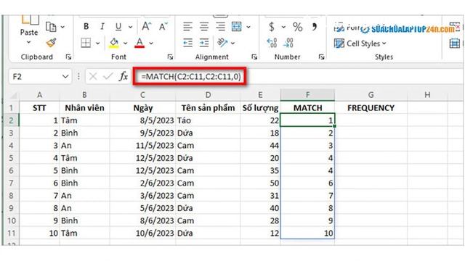The image size is (465, 261).
Task: Open the Accounting format dropdown arrow
Action: coord(283,28)
